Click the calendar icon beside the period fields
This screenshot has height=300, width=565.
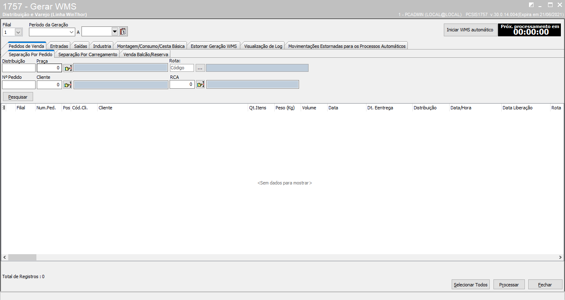pyautogui.click(x=123, y=32)
